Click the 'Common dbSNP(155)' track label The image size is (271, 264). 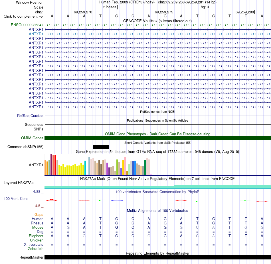[x=25, y=147]
